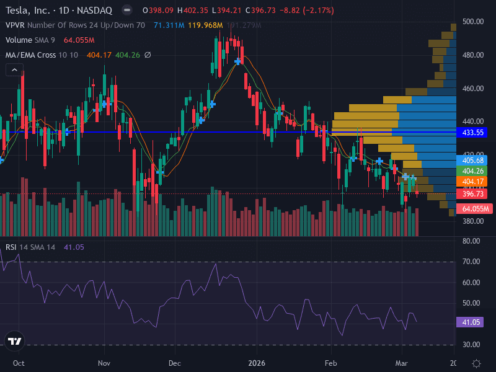Click the 380.00 price scale label
496x372 pixels.
pyautogui.click(x=473, y=221)
